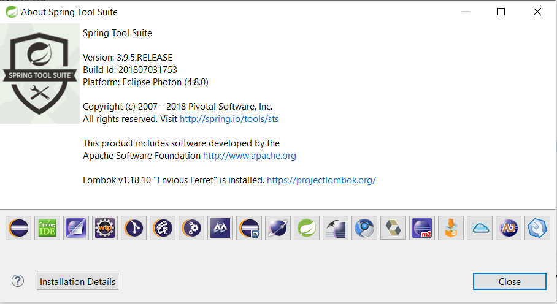The height and width of the screenshot is (304, 557).
Task: Click the green Spring leaf feature icon
Action: 307,228
